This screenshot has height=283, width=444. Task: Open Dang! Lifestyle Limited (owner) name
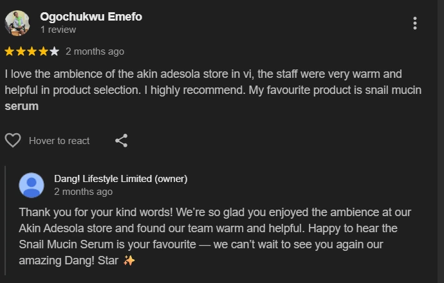[120, 179]
